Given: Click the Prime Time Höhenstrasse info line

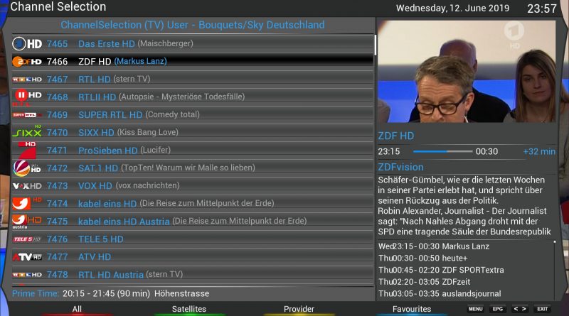Looking at the screenshot, I should pyautogui.click(x=111, y=293).
